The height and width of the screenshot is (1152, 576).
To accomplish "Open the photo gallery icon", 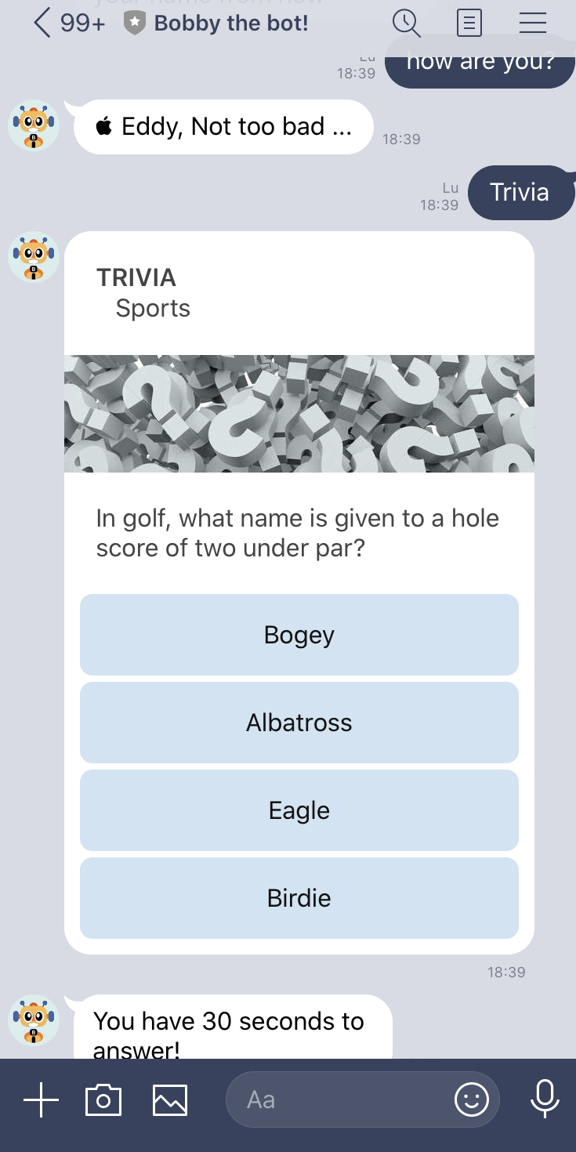I will pos(170,1099).
